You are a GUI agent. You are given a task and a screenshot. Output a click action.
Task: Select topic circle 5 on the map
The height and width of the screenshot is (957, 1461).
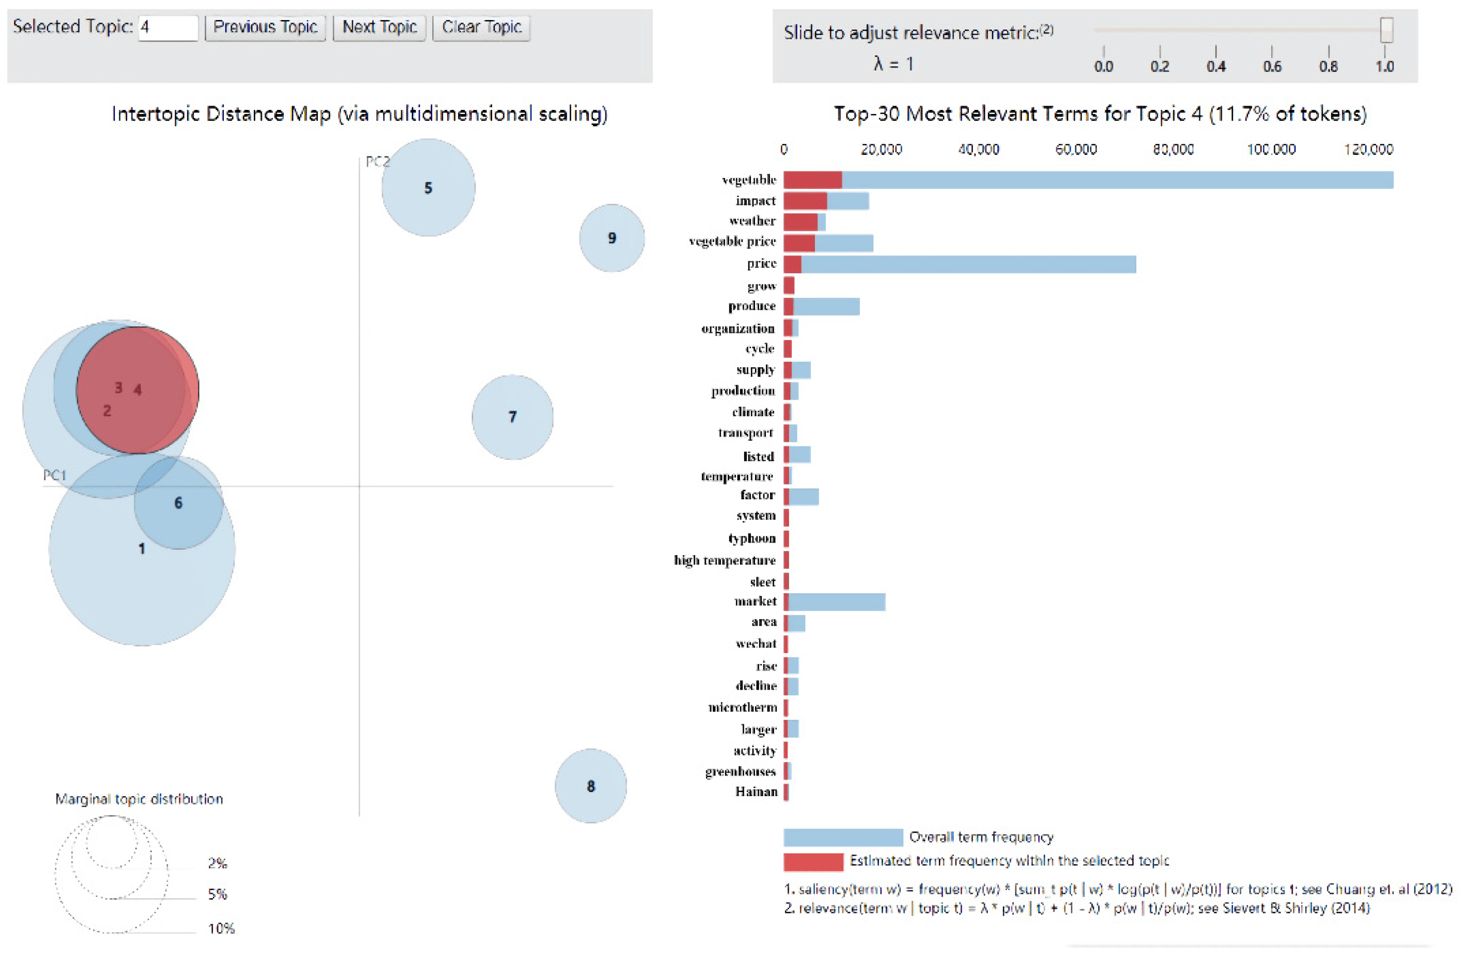click(x=428, y=187)
